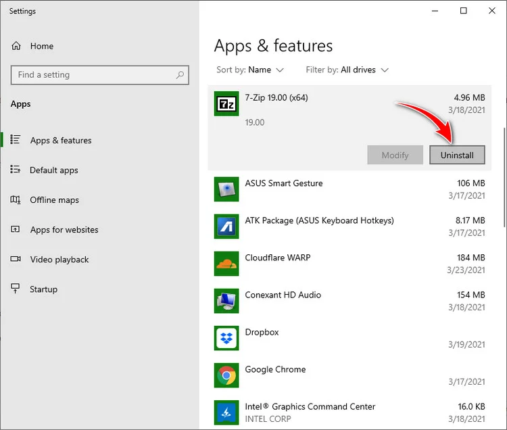Select the Google Chrome entry
Image resolution: width=507 pixels, height=430 pixels.
tap(349, 375)
